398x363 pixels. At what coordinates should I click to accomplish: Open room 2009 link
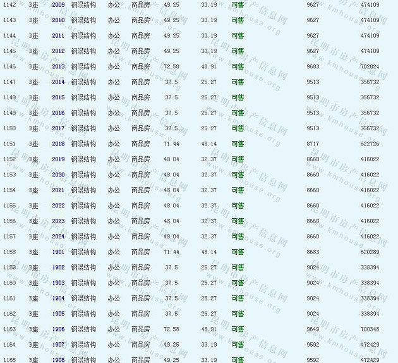click(58, 4)
